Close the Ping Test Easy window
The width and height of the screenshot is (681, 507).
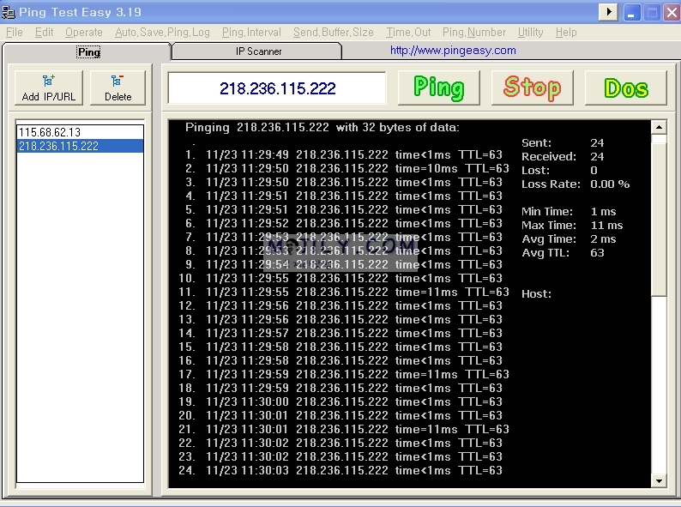(x=672, y=12)
